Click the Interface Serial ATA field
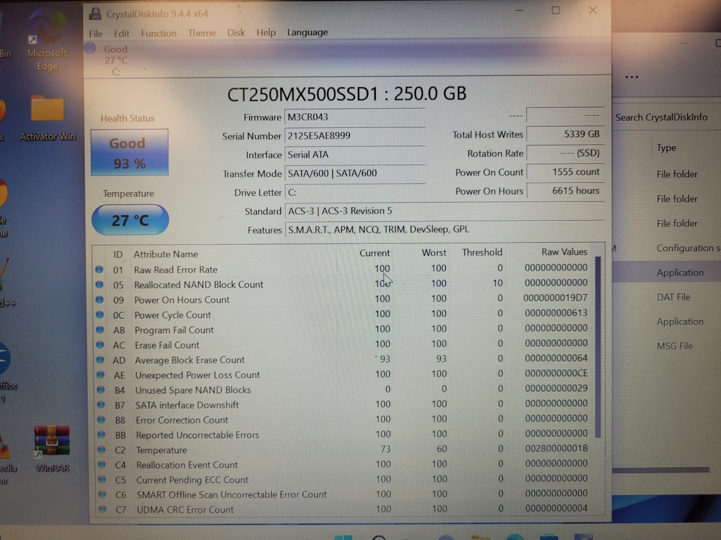Image resolution: width=721 pixels, height=540 pixels. click(355, 155)
